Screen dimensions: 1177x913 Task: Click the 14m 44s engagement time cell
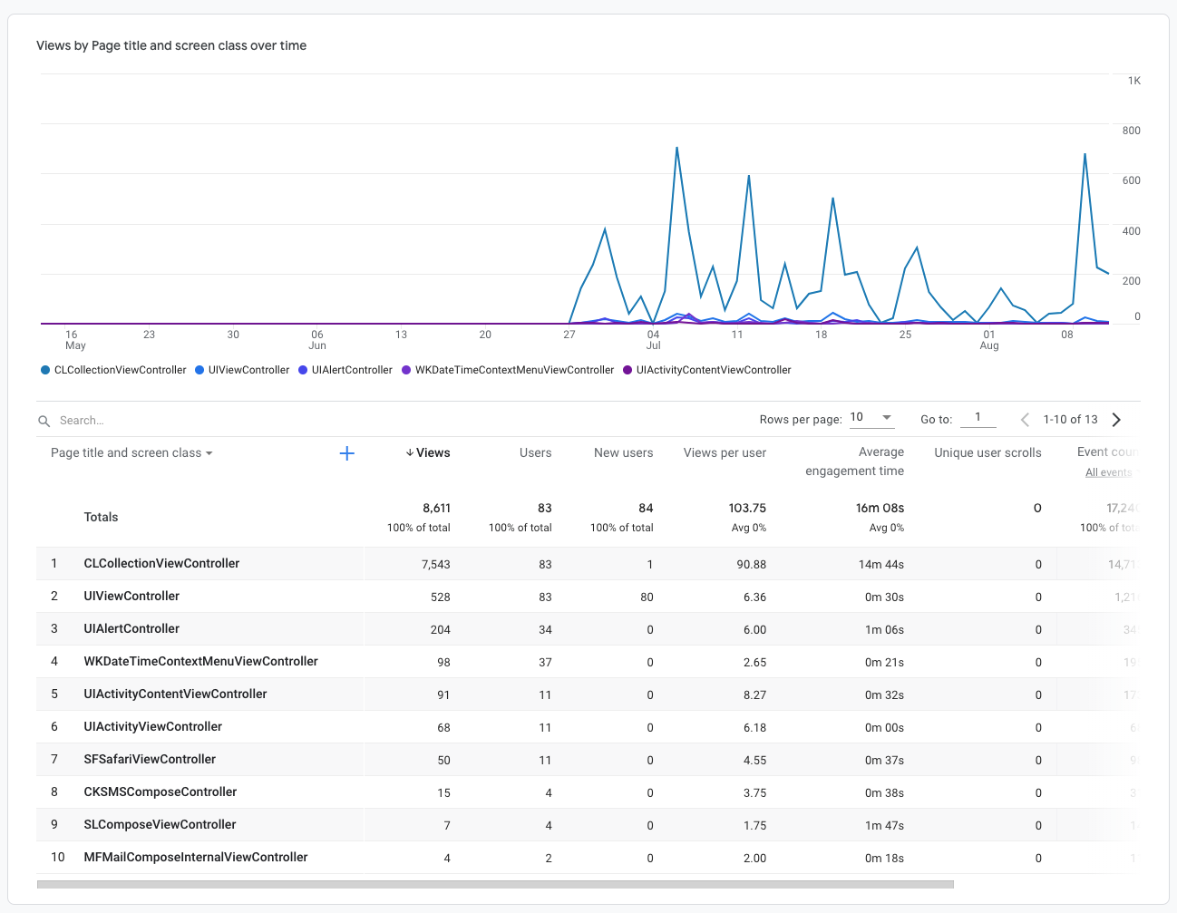coord(880,564)
